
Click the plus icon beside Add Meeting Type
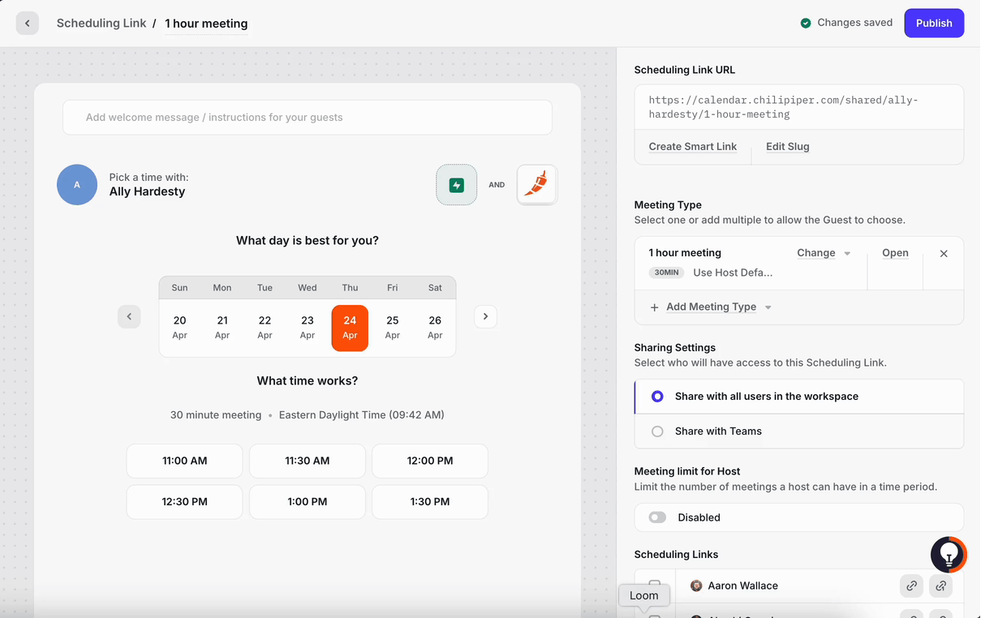pyautogui.click(x=655, y=307)
